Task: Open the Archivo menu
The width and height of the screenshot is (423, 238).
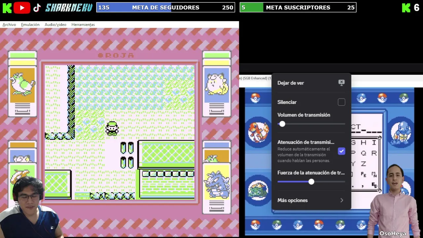Action: coord(9,24)
